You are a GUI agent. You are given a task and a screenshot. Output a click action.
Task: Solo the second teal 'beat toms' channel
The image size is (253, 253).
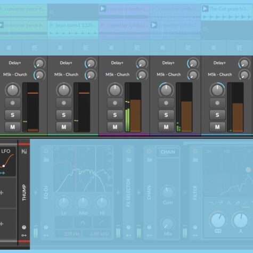[64, 115]
